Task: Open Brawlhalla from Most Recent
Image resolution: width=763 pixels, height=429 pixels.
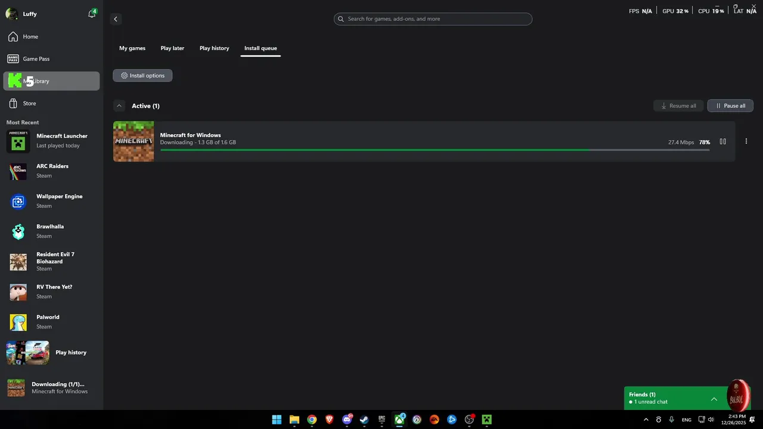Action: coord(52,232)
